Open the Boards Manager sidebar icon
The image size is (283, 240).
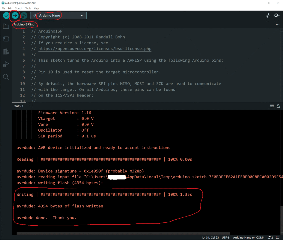pos(6,39)
